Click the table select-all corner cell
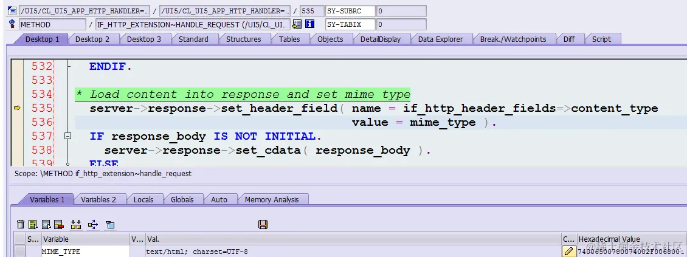 pos(19,239)
